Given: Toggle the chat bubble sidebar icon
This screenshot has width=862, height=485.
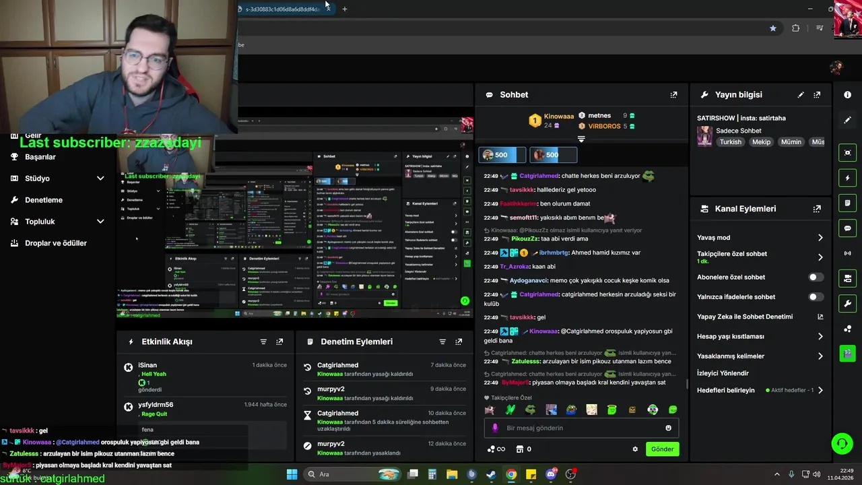Looking at the screenshot, I should pyautogui.click(x=847, y=228).
